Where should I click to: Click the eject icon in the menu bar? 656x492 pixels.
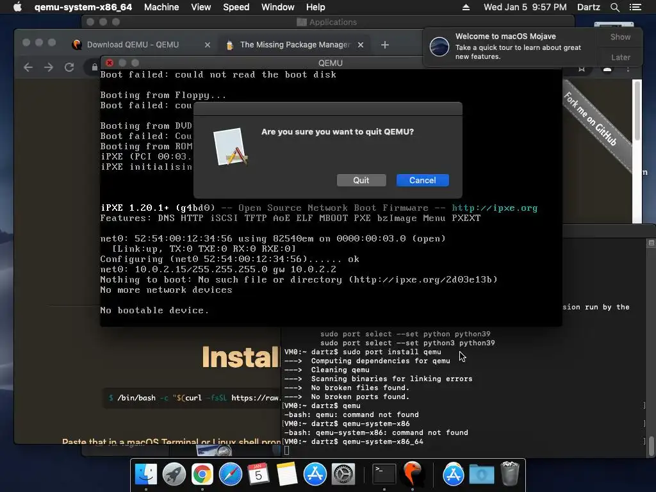coord(466,7)
